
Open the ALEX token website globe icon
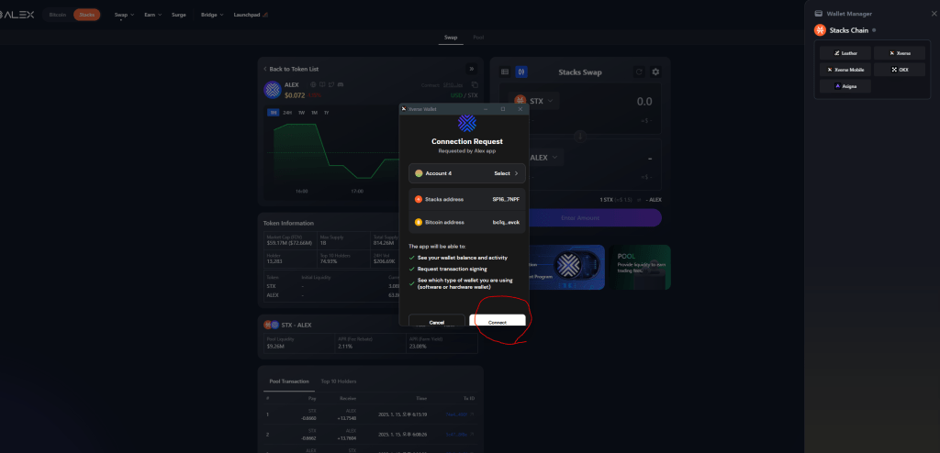click(314, 84)
